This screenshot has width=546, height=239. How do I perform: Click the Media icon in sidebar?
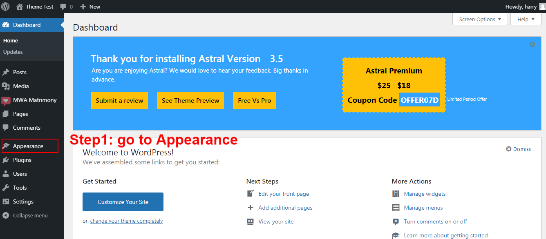(x=6, y=86)
